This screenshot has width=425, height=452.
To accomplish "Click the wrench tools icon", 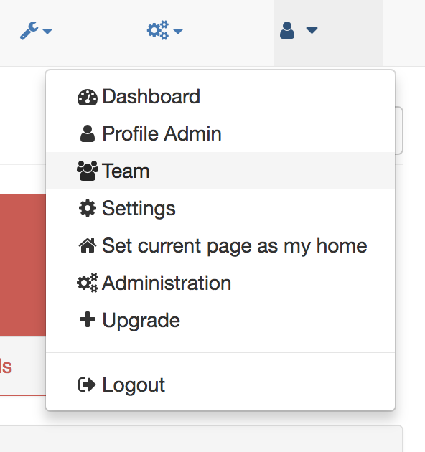I will pos(29,30).
